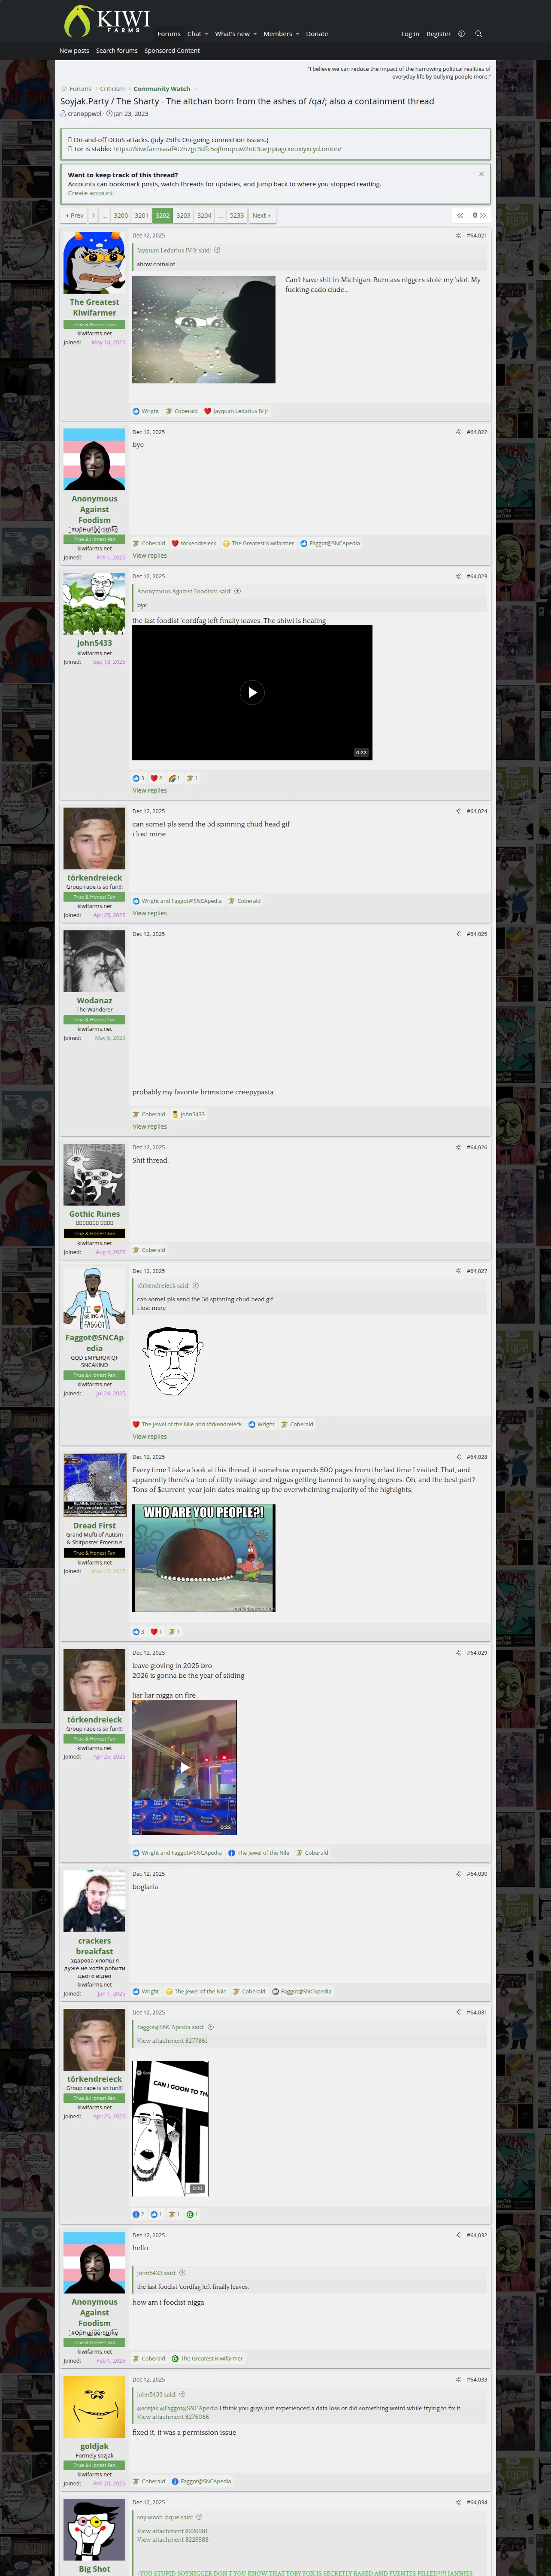The height and width of the screenshot is (2576, 551).
Task: Click quote arrow after 'john5433 said' in post #64,032
Action: coord(182,2273)
